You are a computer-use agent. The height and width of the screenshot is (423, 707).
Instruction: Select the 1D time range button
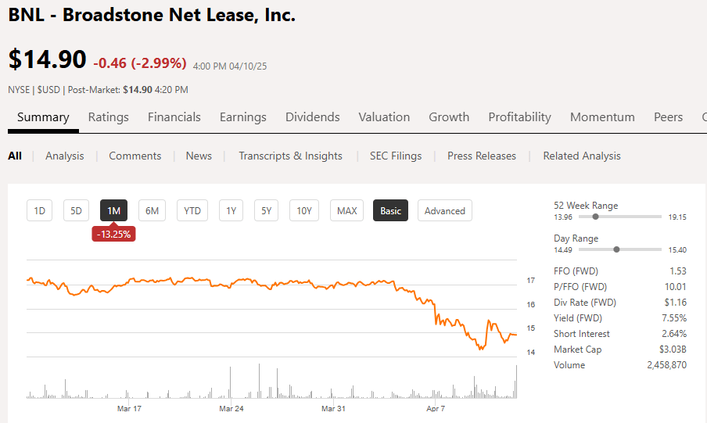39,211
